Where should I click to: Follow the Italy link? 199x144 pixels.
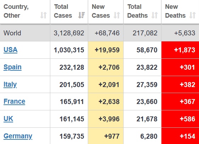tap(10, 85)
